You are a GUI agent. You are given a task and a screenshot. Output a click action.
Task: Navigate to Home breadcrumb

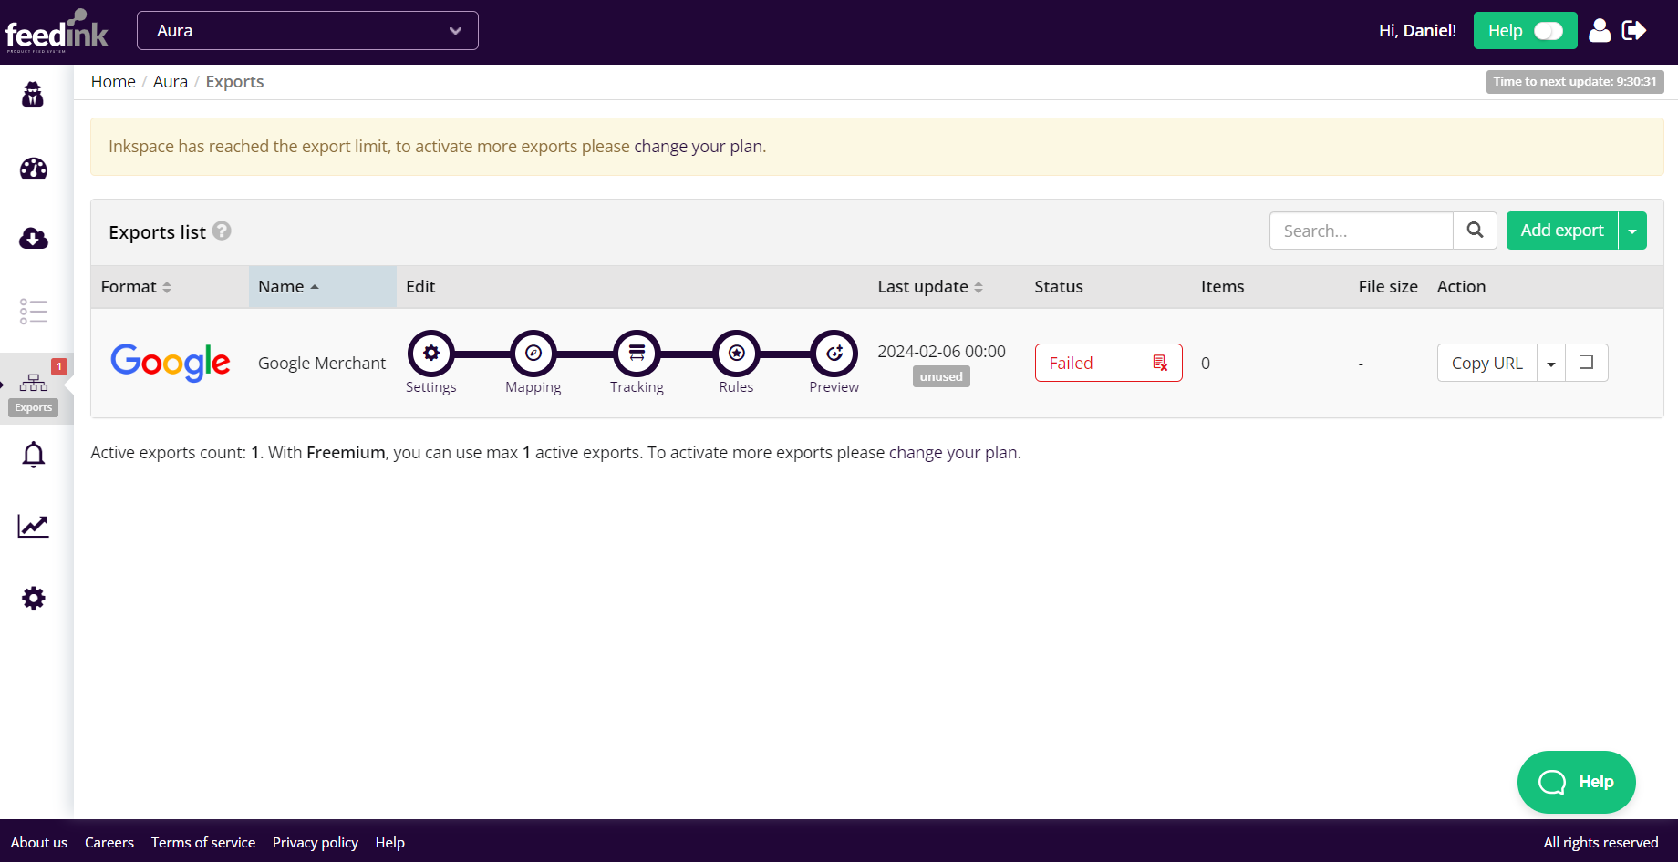(x=113, y=82)
